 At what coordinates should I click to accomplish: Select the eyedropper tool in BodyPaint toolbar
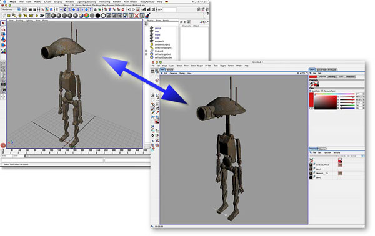pyautogui.click(x=157, y=112)
